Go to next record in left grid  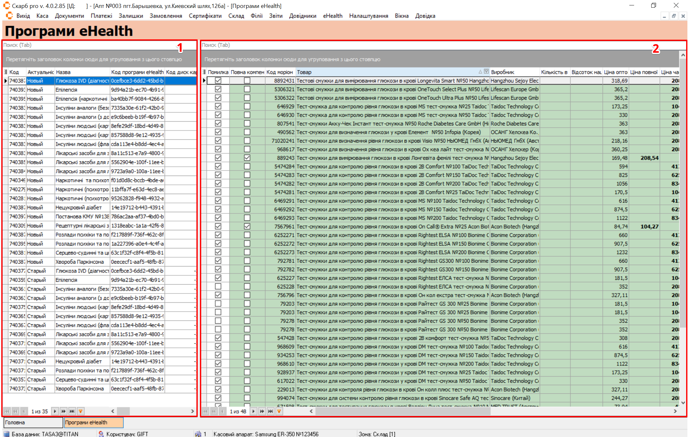pyautogui.click(x=55, y=411)
